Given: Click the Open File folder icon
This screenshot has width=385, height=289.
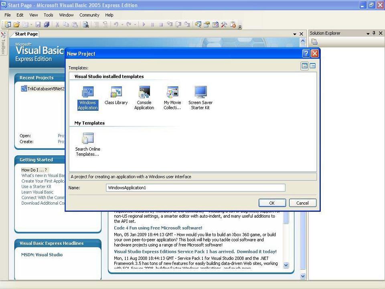Looking at the screenshot, I should [x=16, y=24].
